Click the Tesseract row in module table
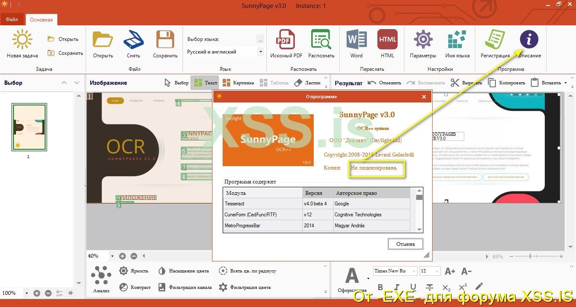This screenshot has width=576, height=307. click(316, 204)
